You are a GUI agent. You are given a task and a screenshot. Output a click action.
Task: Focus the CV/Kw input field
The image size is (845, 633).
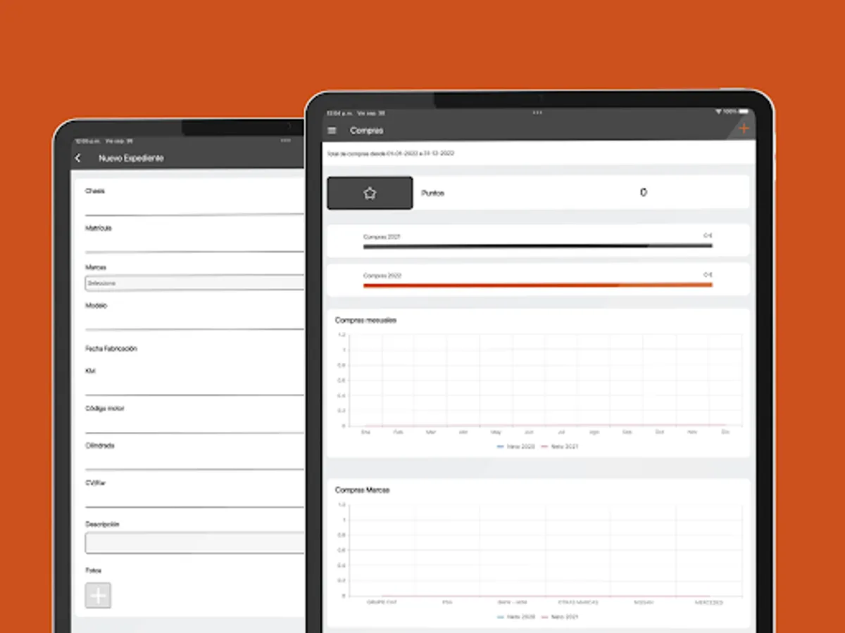pos(194,499)
